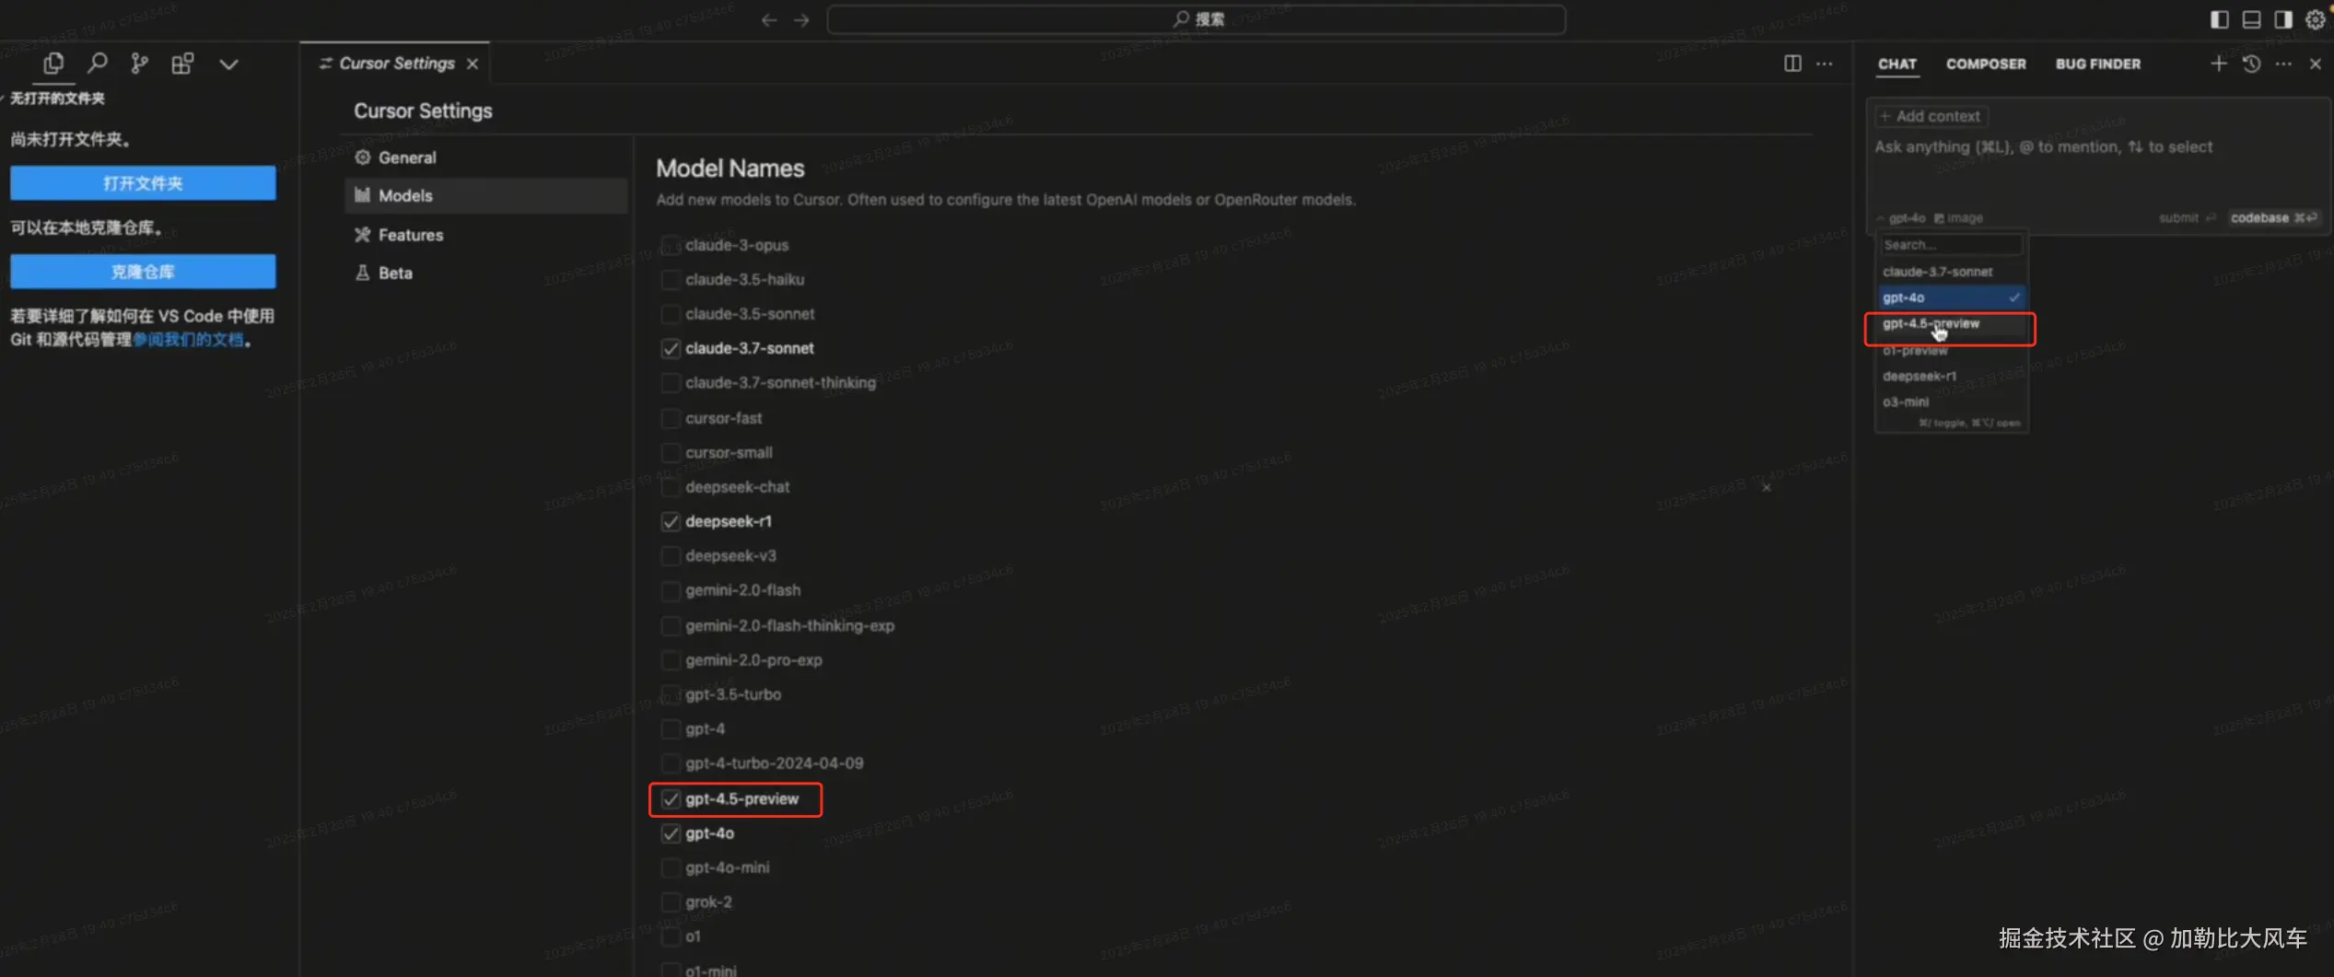This screenshot has width=2334, height=977.
Task: Enable the gemini-2.0-flash checkbox
Action: 671,590
